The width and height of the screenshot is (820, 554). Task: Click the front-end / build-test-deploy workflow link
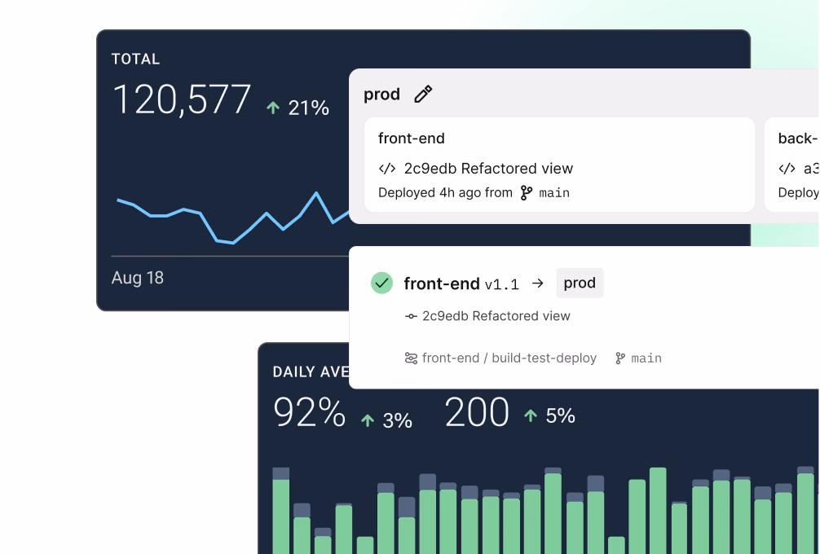(508, 358)
